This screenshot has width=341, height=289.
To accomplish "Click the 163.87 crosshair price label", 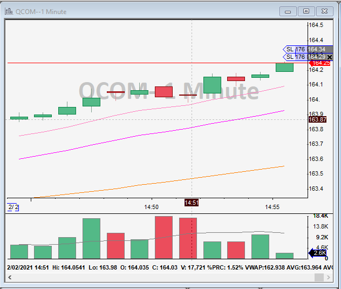I will 316,119.
